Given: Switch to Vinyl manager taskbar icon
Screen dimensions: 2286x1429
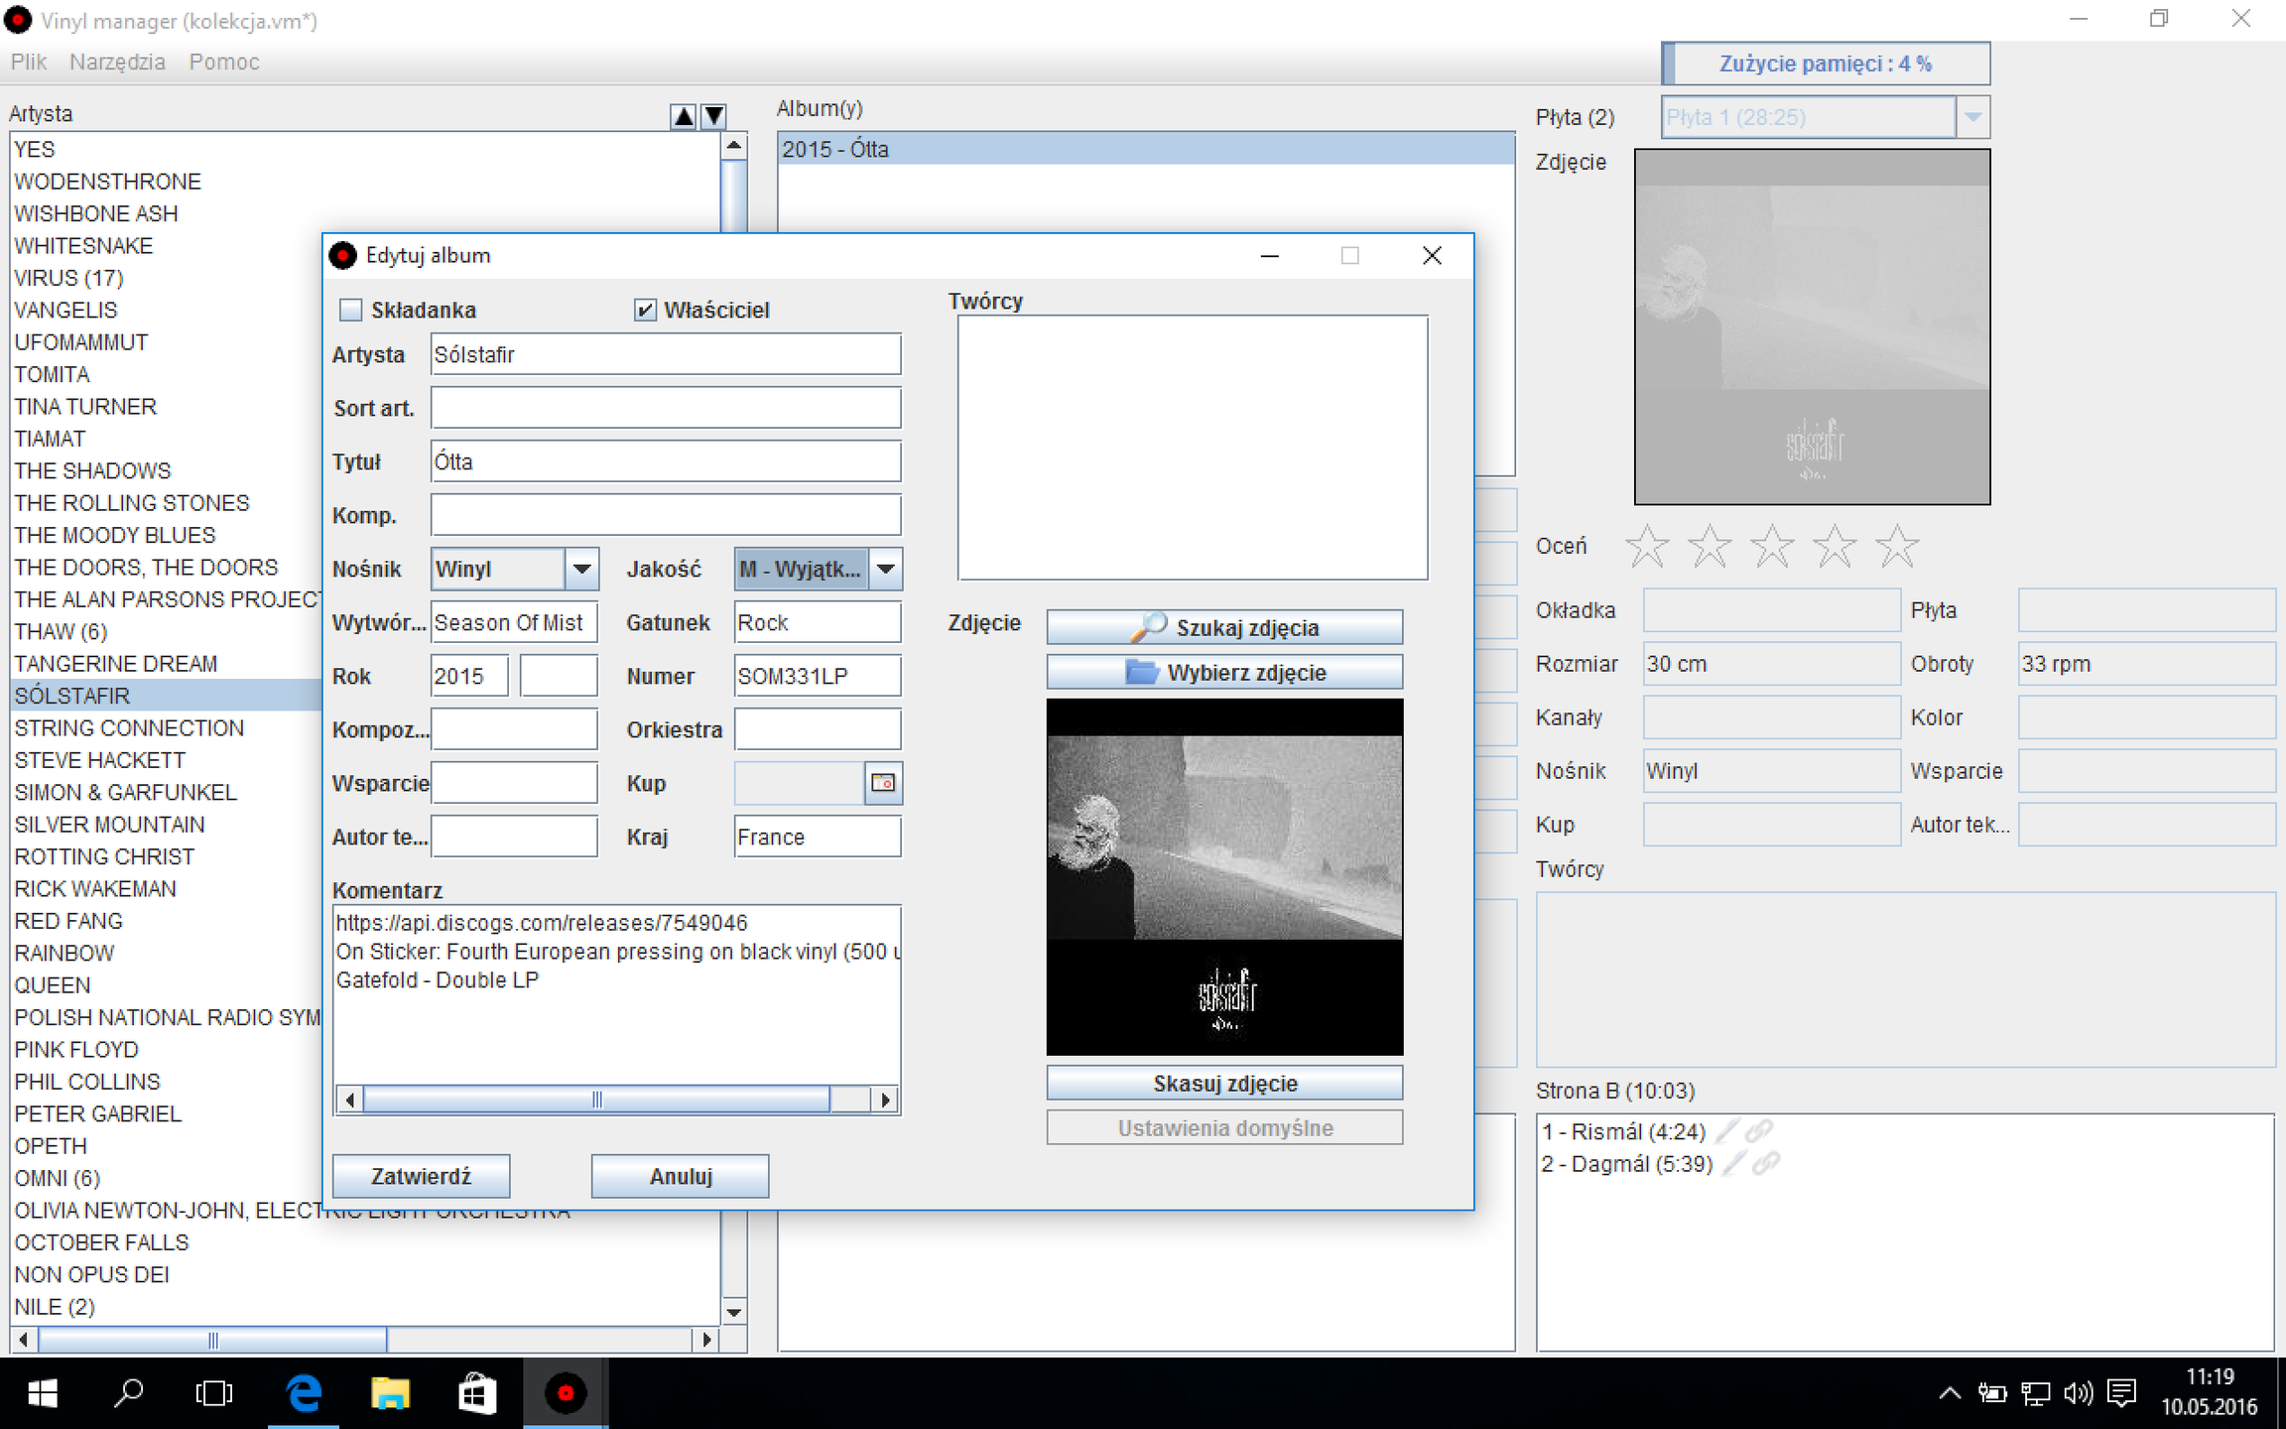Looking at the screenshot, I should point(566,1393).
